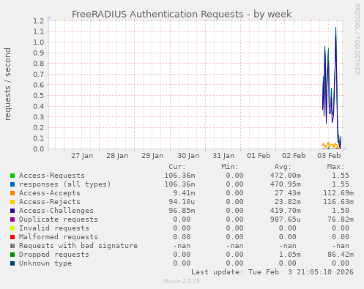Click the Access-Challenges legend label

[x=56, y=211]
